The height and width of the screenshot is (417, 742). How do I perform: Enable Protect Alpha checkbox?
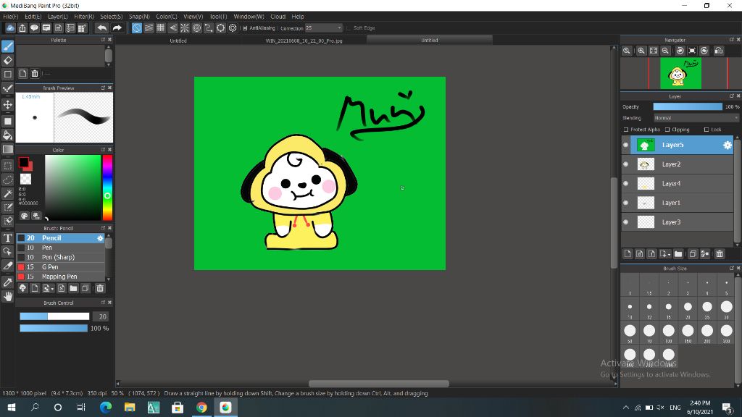pos(626,130)
